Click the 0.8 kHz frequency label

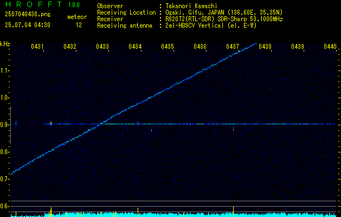[4, 152]
